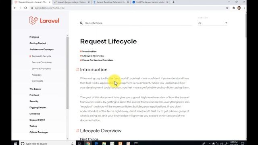
Task: Reload the page
Action: pyautogui.click(x=25, y=8)
